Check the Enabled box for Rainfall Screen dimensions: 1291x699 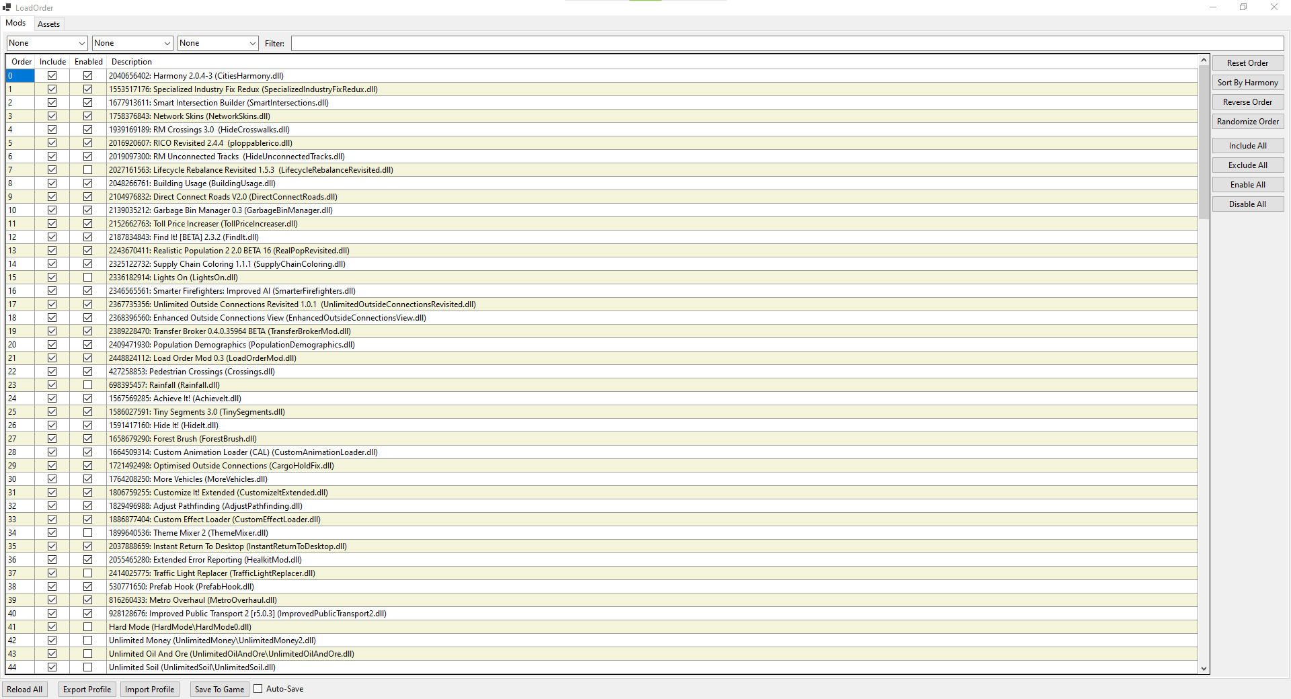point(87,385)
